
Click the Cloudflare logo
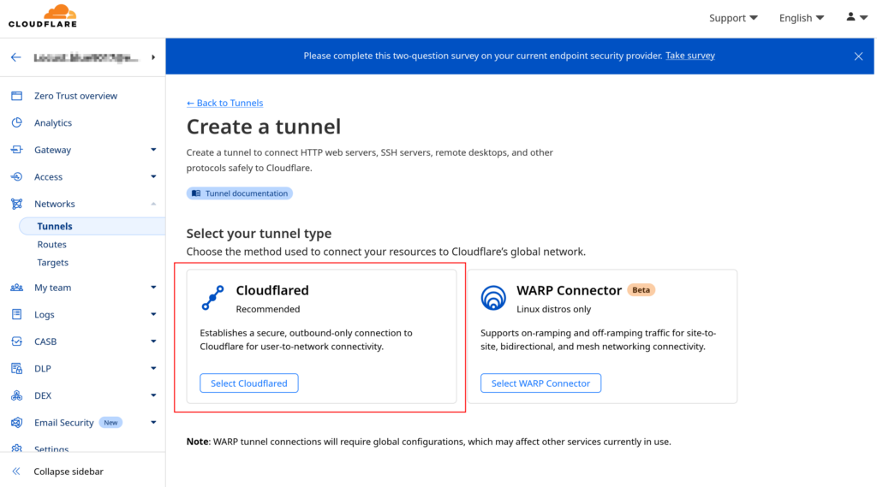coord(43,16)
